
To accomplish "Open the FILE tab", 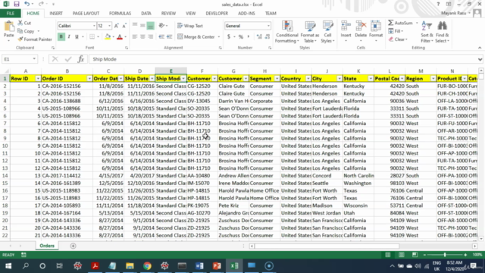I will click(x=10, y=14).
